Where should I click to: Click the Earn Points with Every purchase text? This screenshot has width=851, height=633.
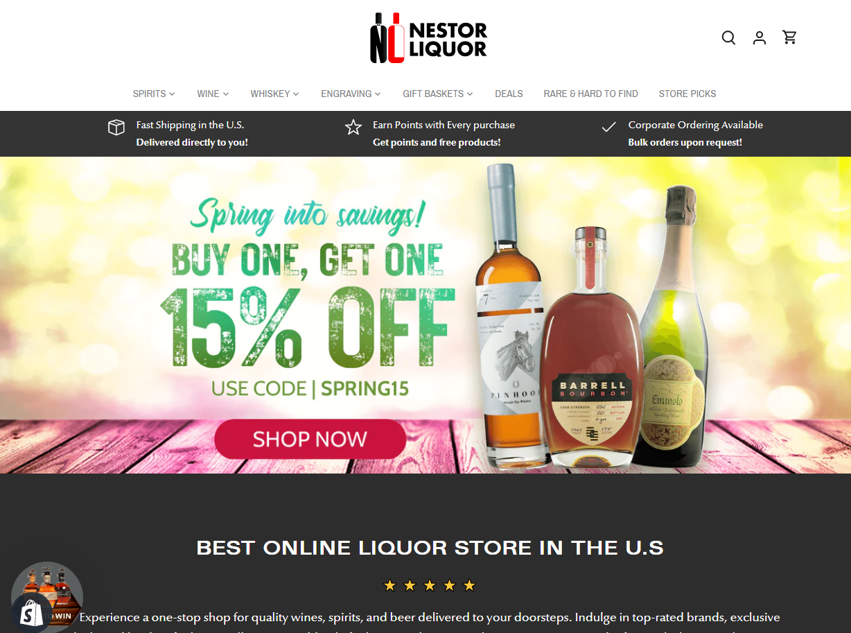tap(444, 125)
